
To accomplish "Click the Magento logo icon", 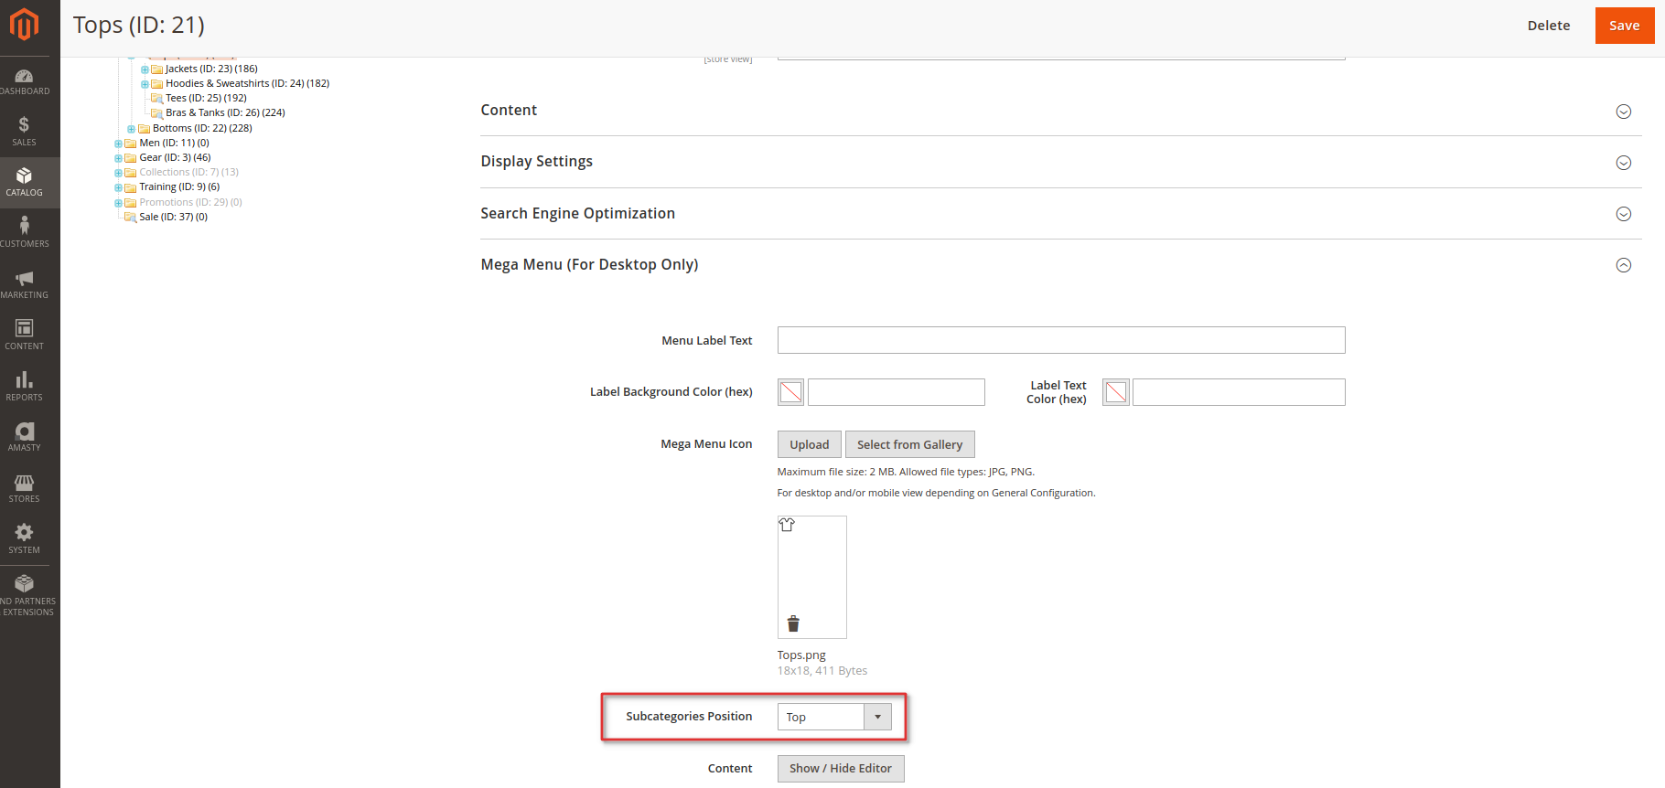I will 25,25.
